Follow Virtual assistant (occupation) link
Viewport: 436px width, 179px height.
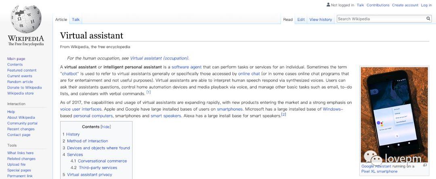159,58
